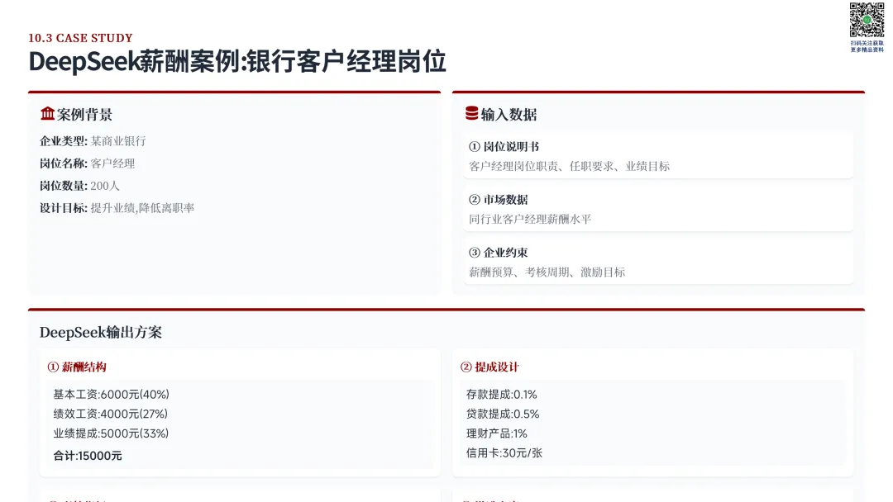Image resolution: width=893 pixels, height=502 pixels.
Task: Click the circled number 3 before 企业约束
Action: point(475,253)
